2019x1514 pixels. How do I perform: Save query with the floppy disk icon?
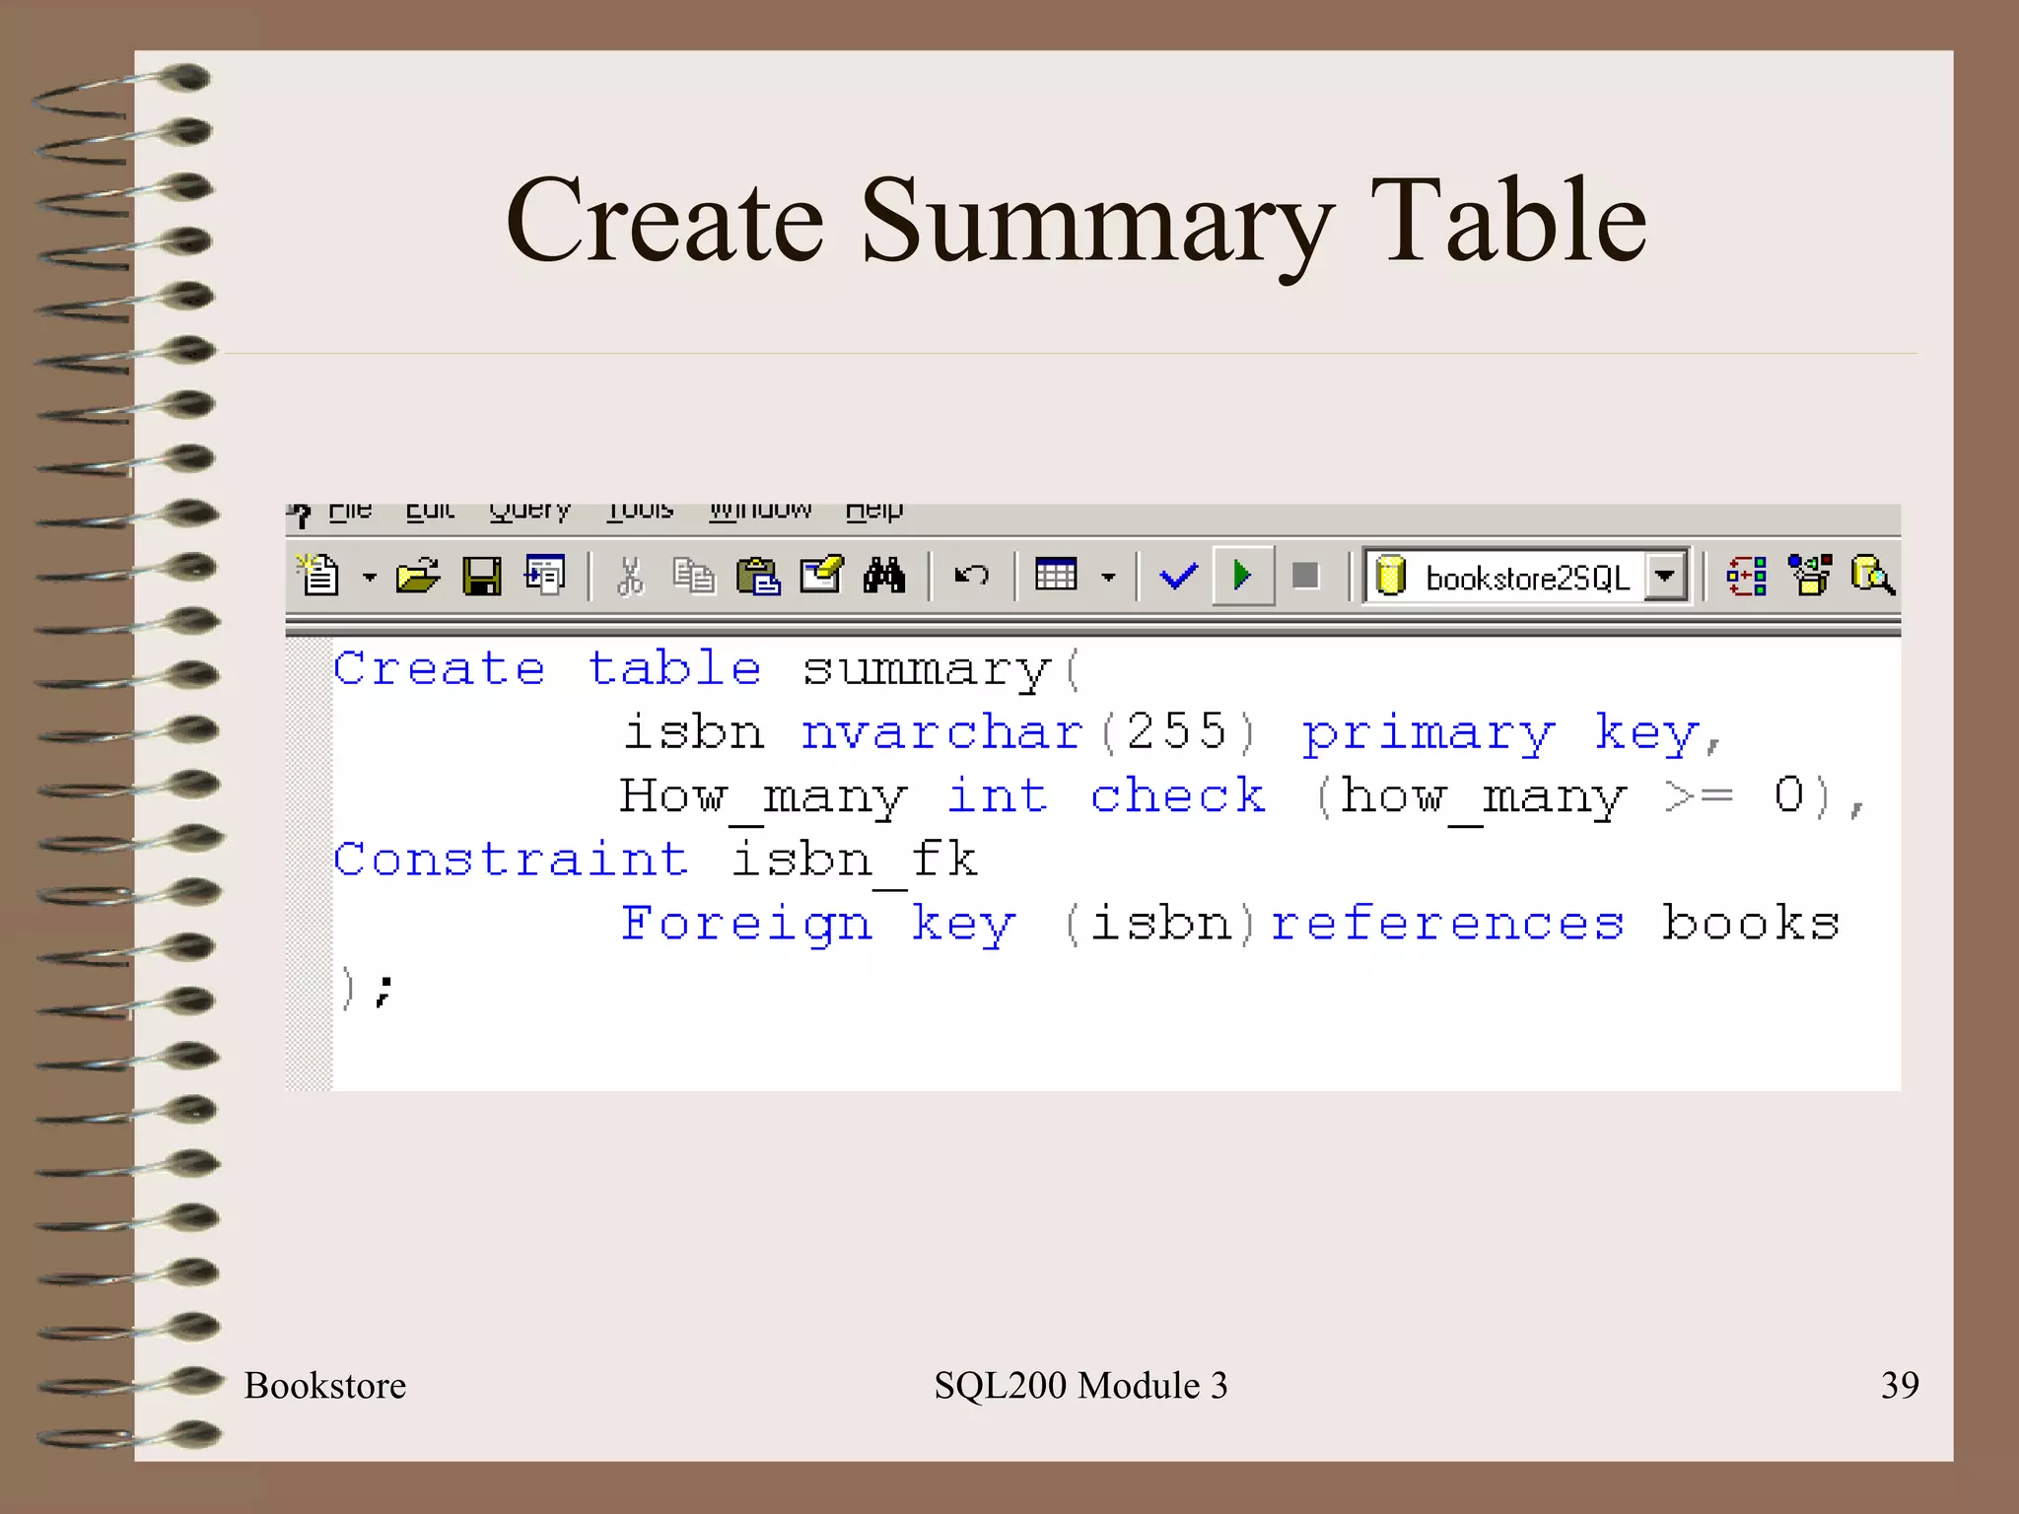pyautogui.click(x=482, y=576)
